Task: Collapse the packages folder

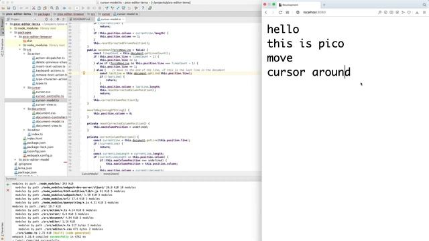Action: [11, 33]
